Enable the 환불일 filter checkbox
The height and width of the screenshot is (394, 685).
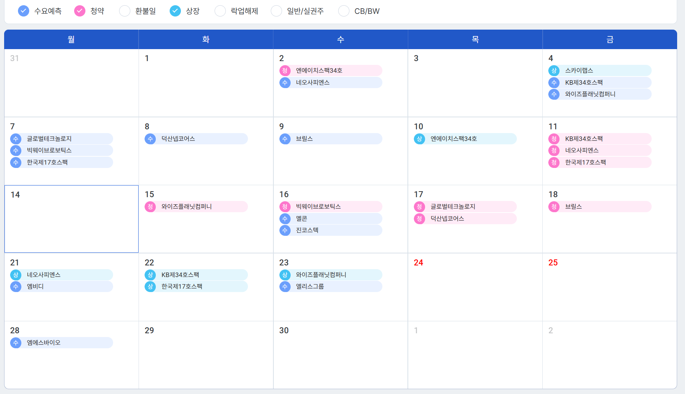pos(125,11)
